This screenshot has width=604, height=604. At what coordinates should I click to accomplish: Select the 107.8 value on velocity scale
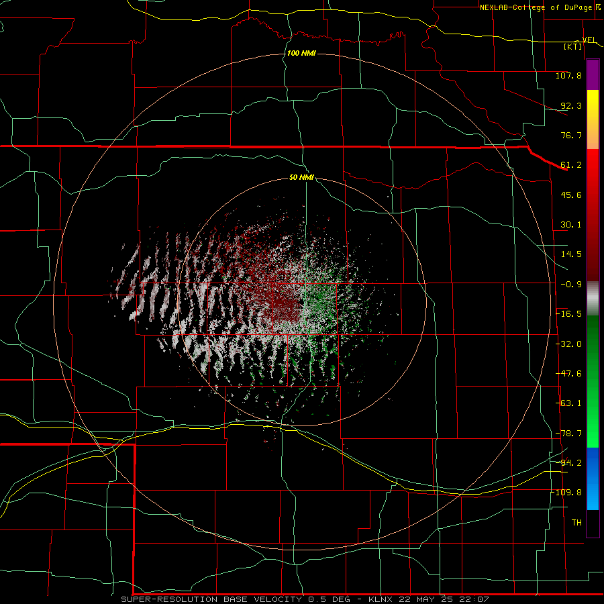(568, 75)
